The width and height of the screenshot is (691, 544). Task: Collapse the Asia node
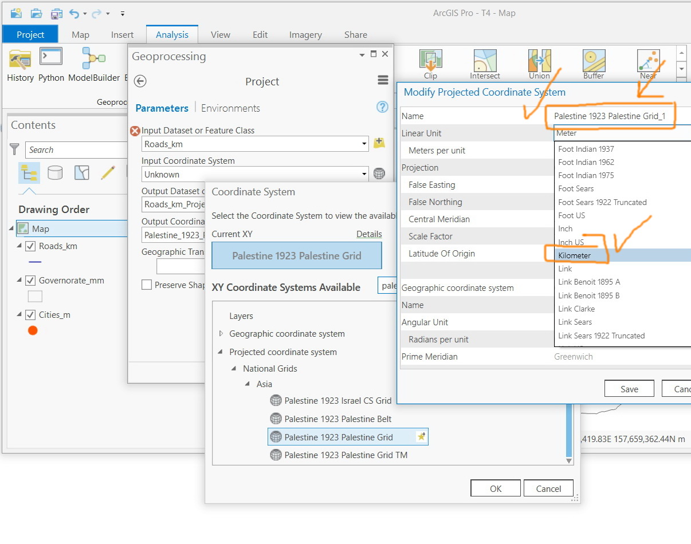[248, 384]
